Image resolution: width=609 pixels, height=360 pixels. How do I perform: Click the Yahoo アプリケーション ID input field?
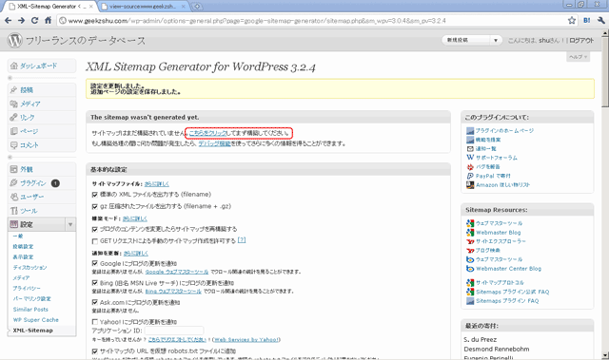[x=174, y=331]
